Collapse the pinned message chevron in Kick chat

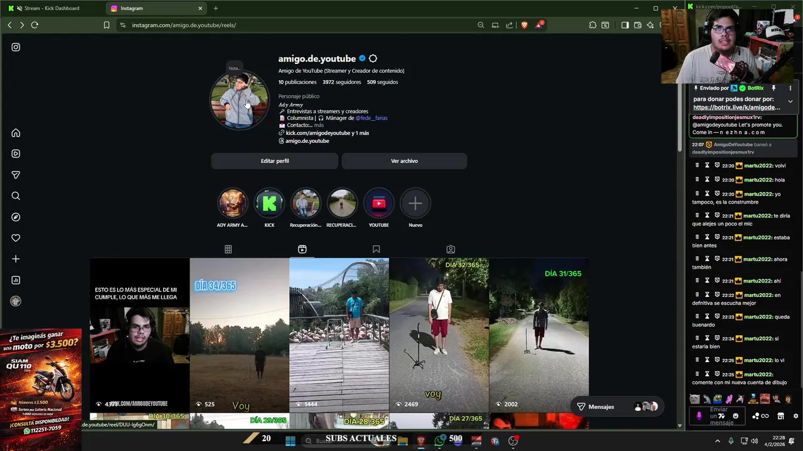(x=790, y=101)
